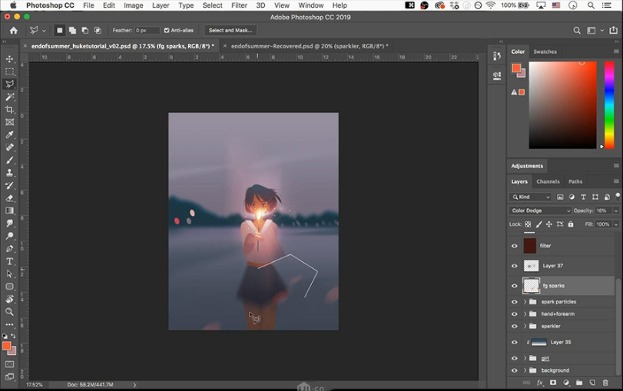
Task: Click the orange foreground color swatch
Action: 5,346
